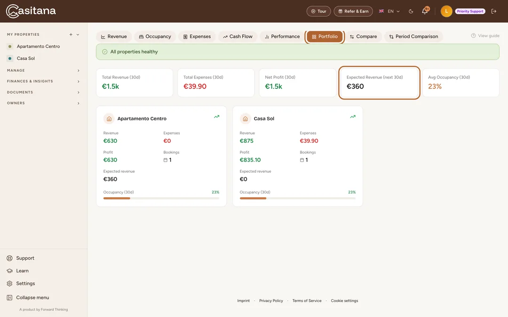Open user avatar L menu

[446, 11]
